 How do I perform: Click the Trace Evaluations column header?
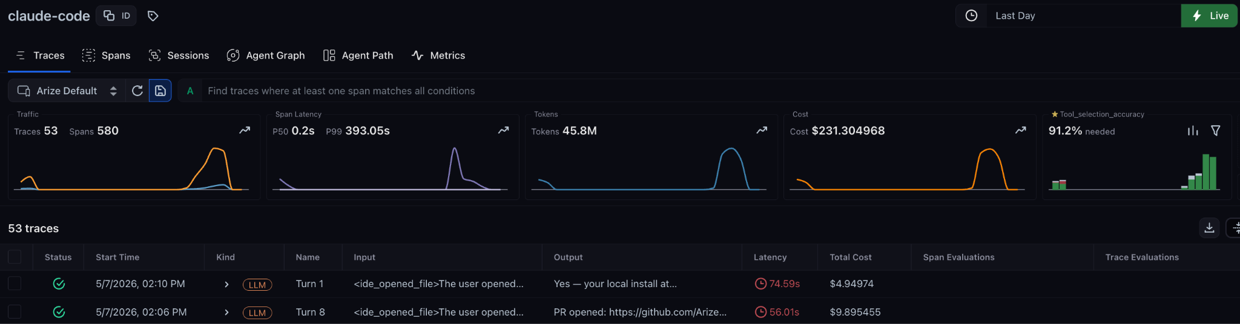[1142, 257]
